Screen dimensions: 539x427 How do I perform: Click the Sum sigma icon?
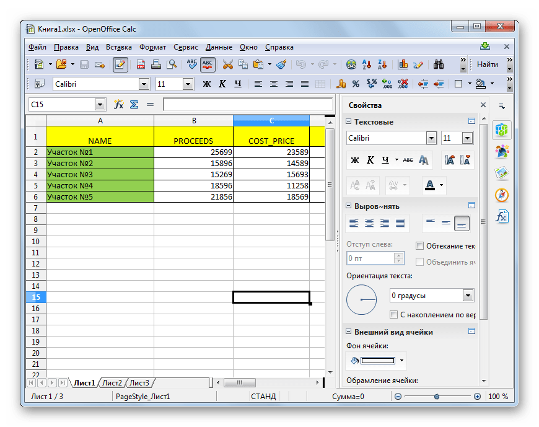coord(134,105)
